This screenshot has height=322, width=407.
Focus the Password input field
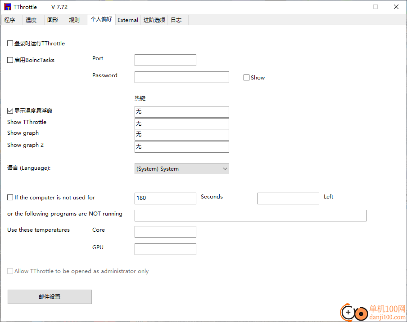[x=182, y=77]
